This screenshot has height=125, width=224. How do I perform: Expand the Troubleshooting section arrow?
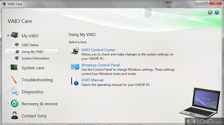click(x=8, y=79)
